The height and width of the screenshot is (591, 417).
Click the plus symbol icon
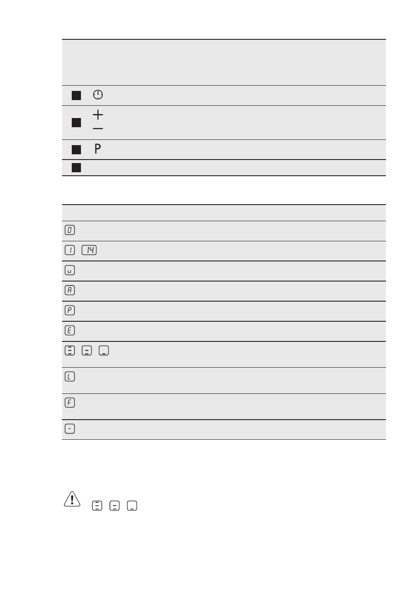[98, 115]
